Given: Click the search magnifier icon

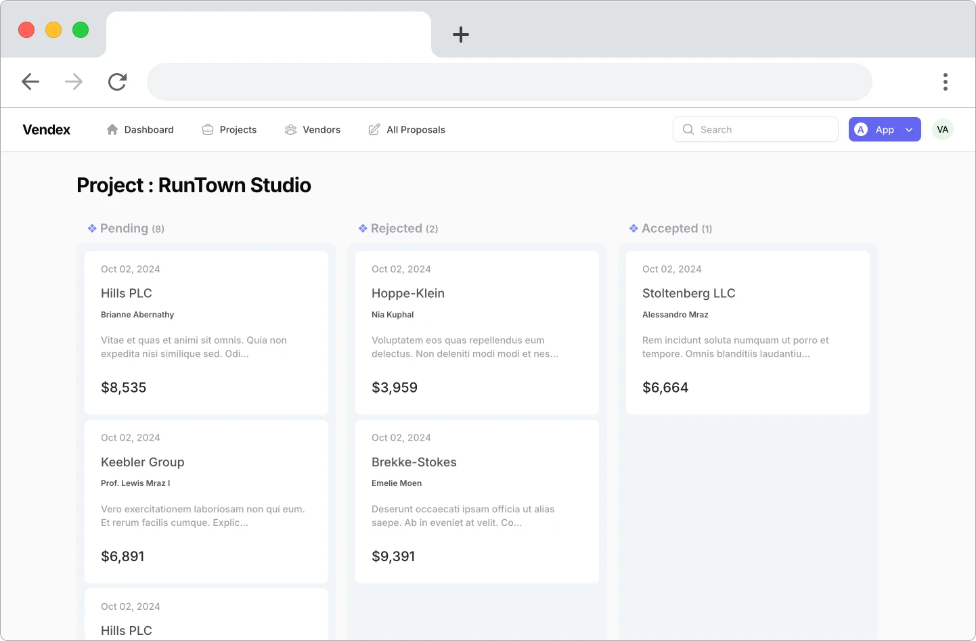Looking at the screenshot, I should (688, 129).
